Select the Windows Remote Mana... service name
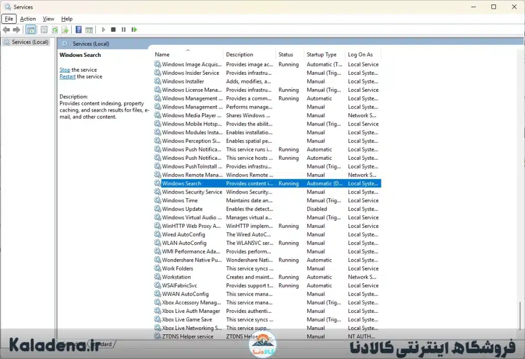This screenshot has height=359, width=525. [192, 175]
